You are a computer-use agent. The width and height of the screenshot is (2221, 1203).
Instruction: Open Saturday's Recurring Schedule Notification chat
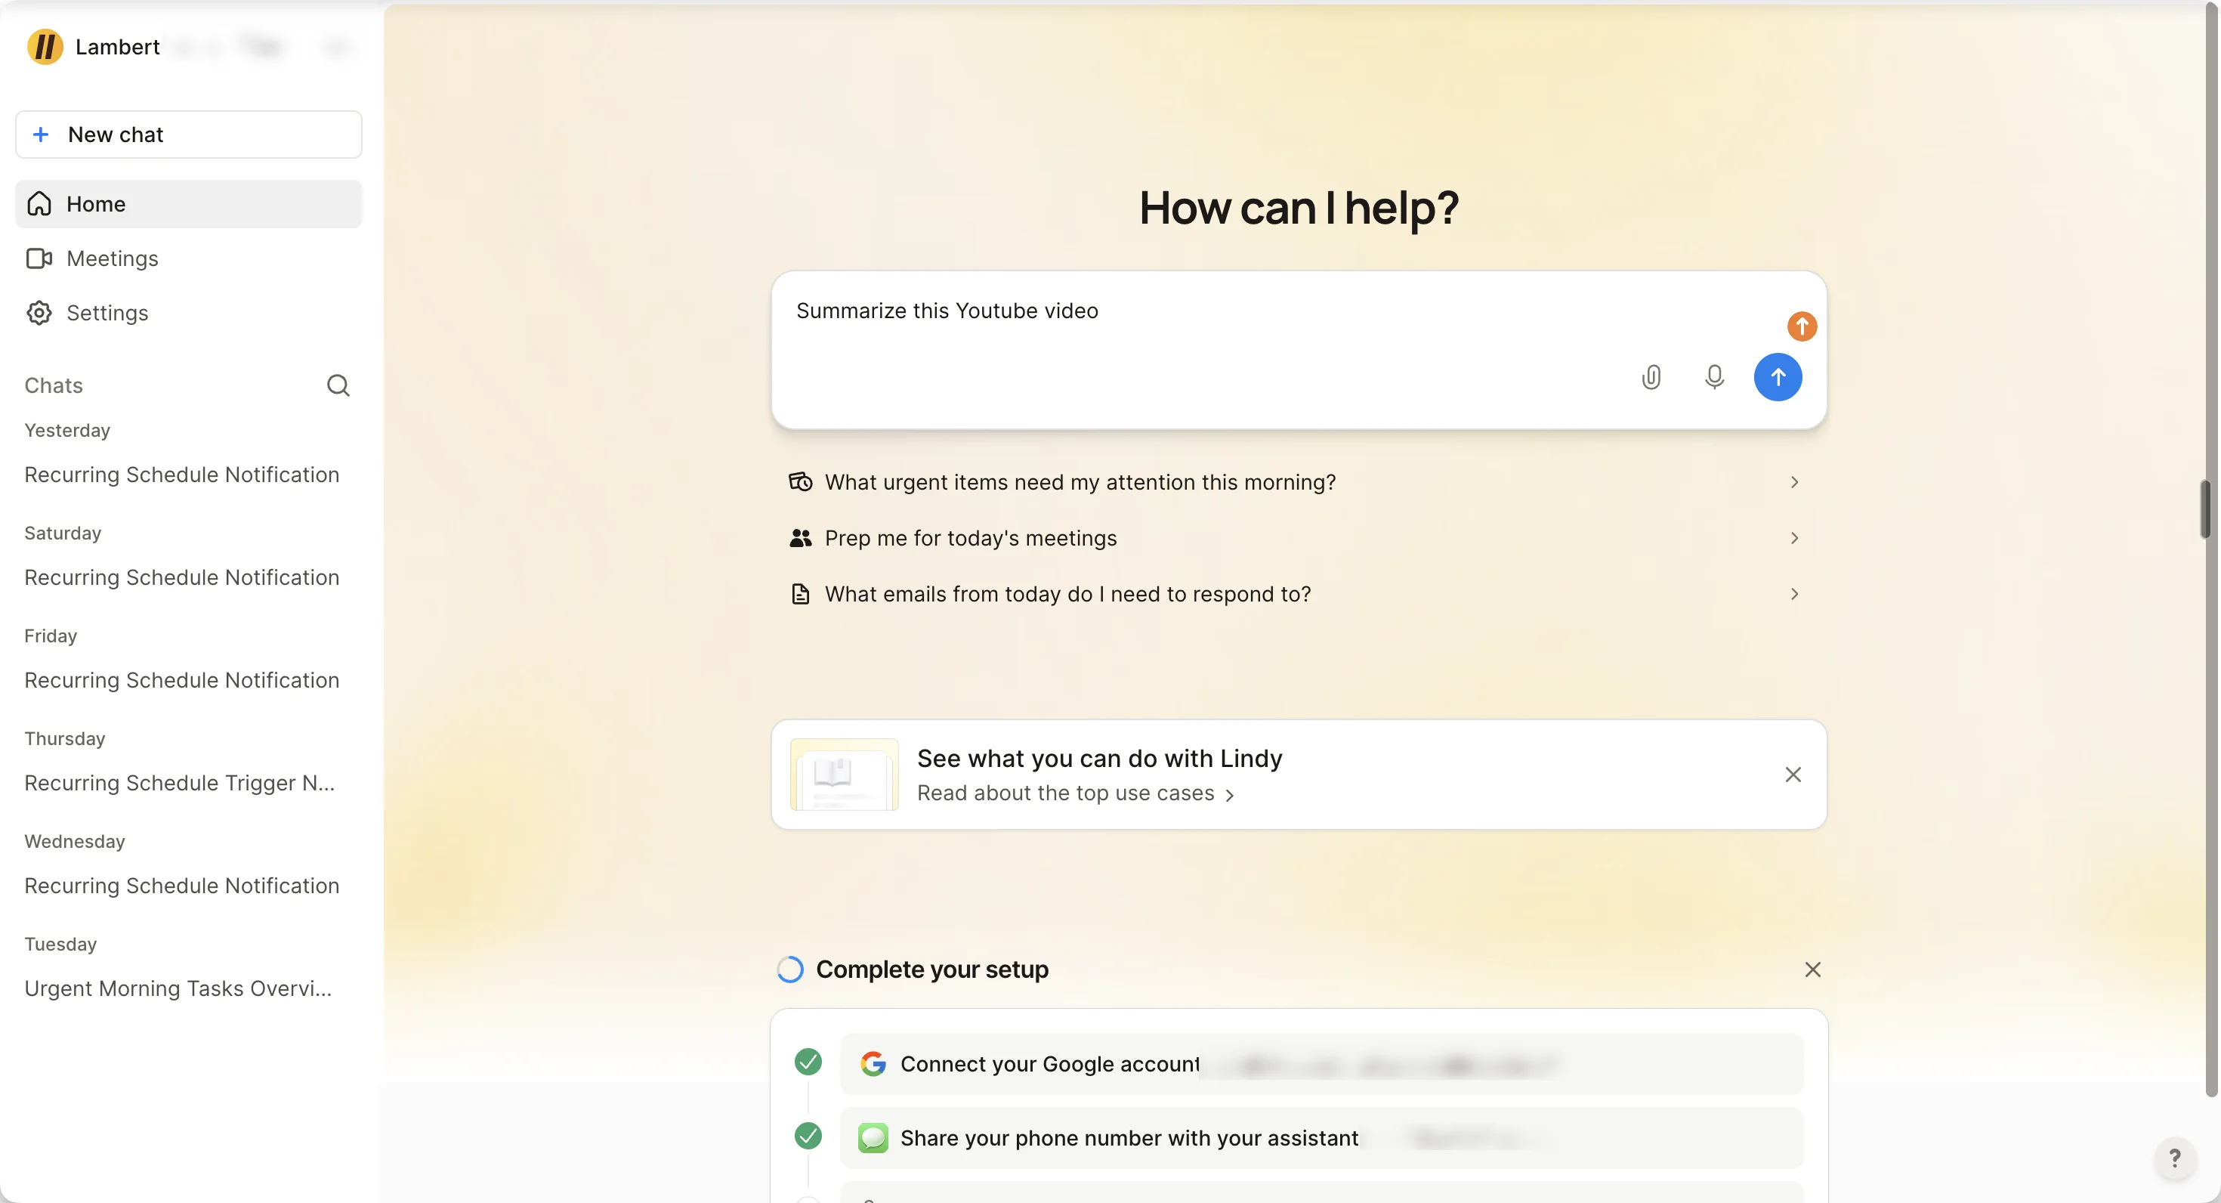click(182, 578)
